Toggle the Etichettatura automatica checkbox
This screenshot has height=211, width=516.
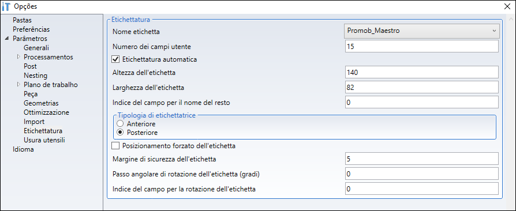click(115, 59)
